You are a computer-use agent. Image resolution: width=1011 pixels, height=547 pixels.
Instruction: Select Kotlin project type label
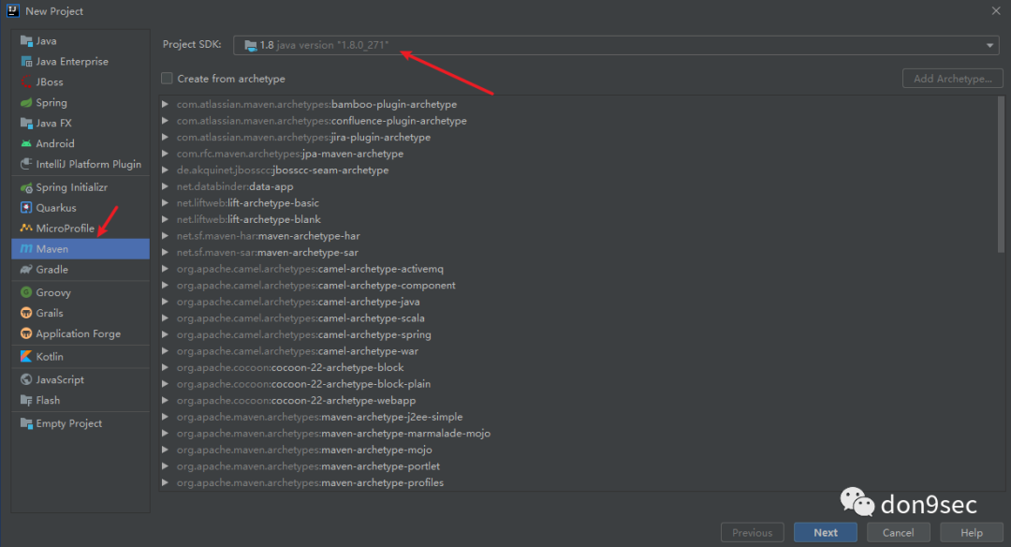(50, 357)
